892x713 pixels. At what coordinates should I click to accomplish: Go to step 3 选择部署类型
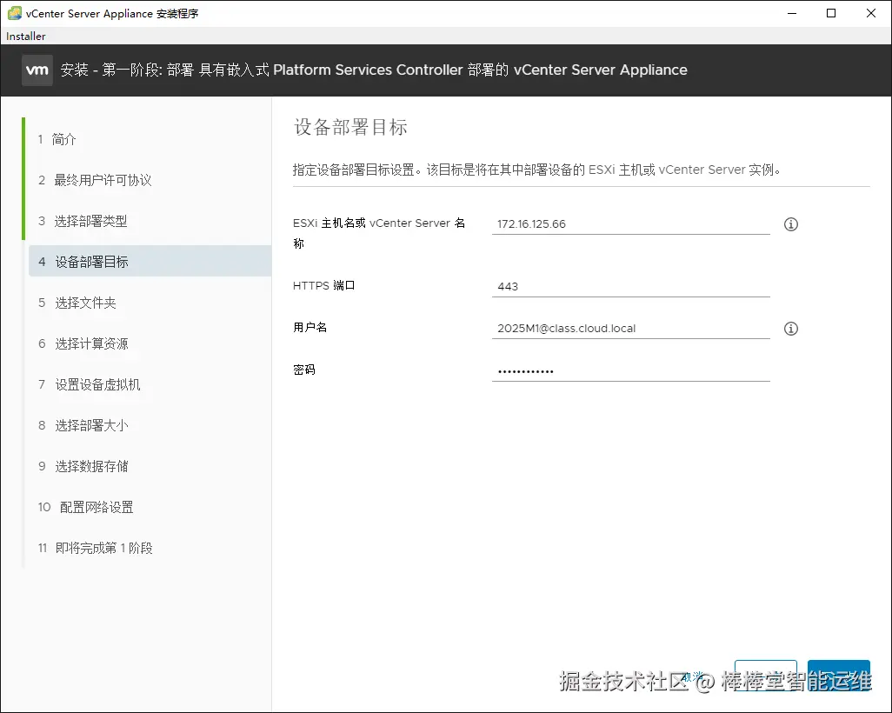click(83, 222)
